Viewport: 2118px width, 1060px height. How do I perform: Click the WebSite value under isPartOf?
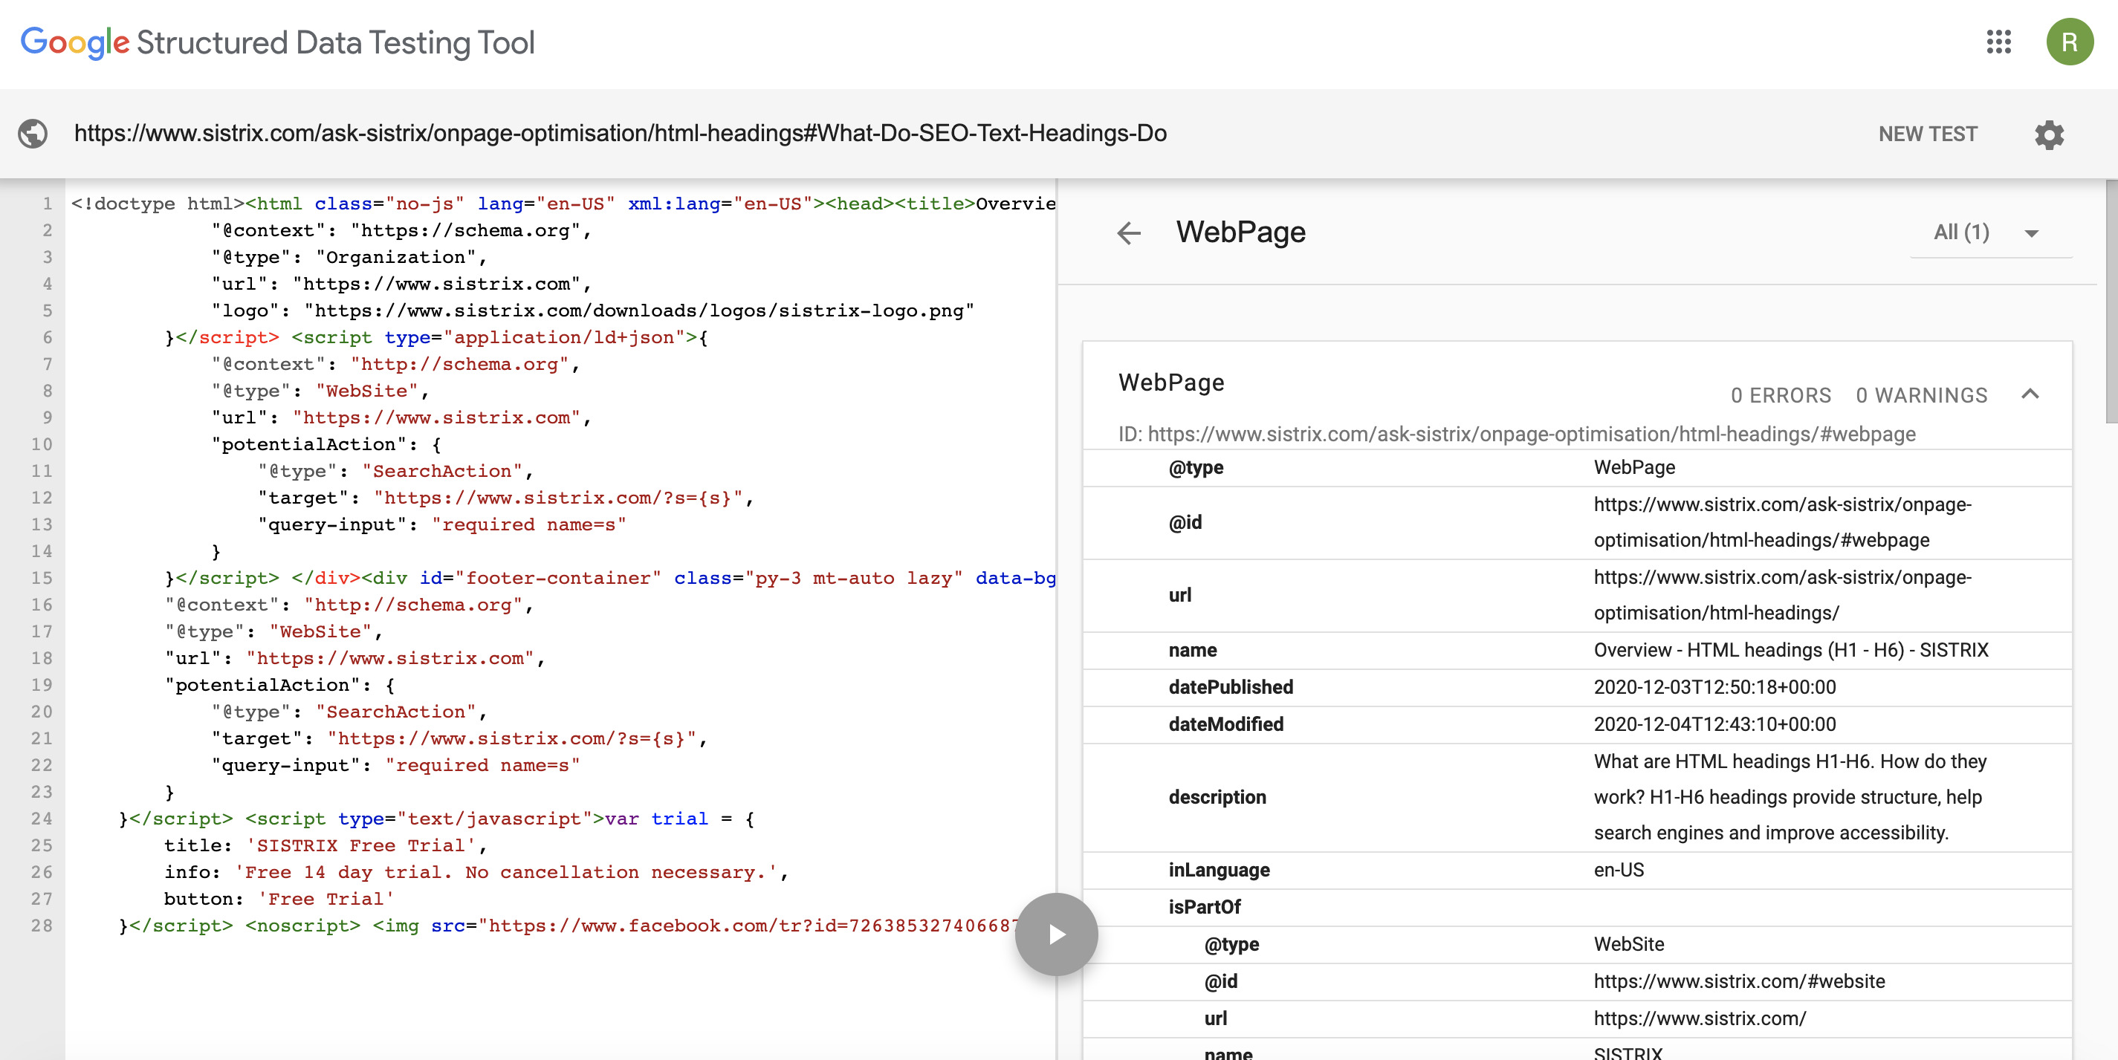coord(1628,944)
